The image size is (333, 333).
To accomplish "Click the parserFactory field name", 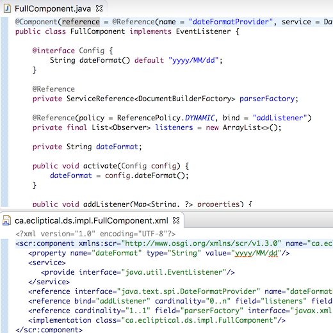I will (x=266, y=99).
